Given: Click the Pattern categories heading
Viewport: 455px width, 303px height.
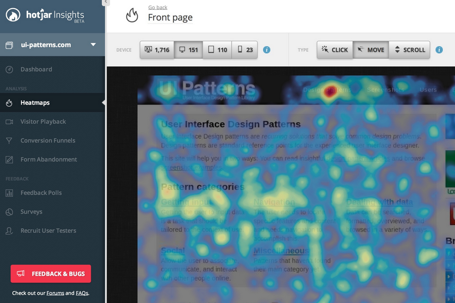Looking at the screenshot, I should click(203, 187).
